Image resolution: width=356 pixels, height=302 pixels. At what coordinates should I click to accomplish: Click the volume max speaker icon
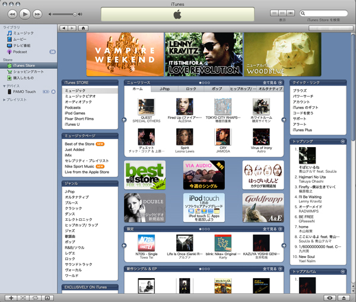pos(80,14)
